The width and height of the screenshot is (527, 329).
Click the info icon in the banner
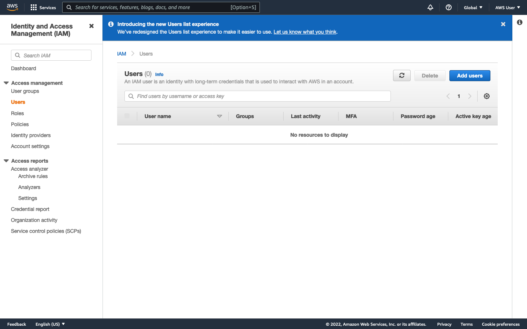111,24
